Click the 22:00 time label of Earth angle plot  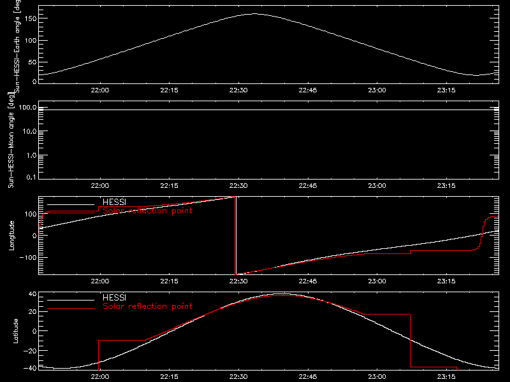pos(100,90)
